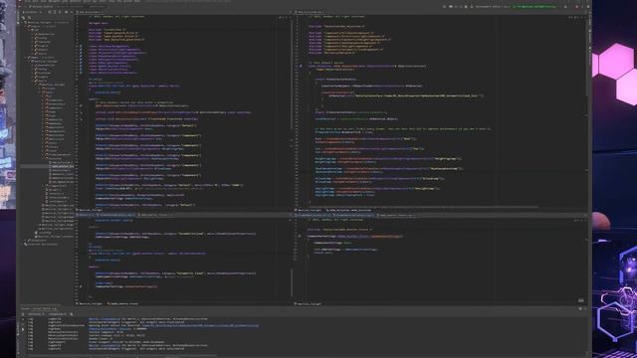Open the inspection widget in top-right editor corner

coord(574,17)
